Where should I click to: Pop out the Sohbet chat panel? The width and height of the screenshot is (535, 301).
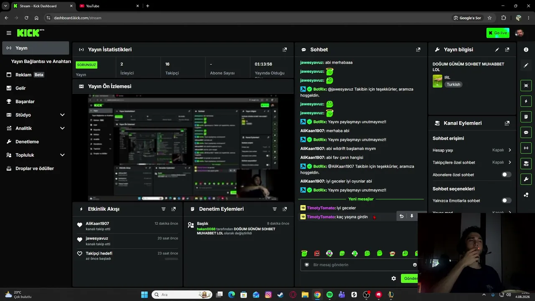point(418,49)
